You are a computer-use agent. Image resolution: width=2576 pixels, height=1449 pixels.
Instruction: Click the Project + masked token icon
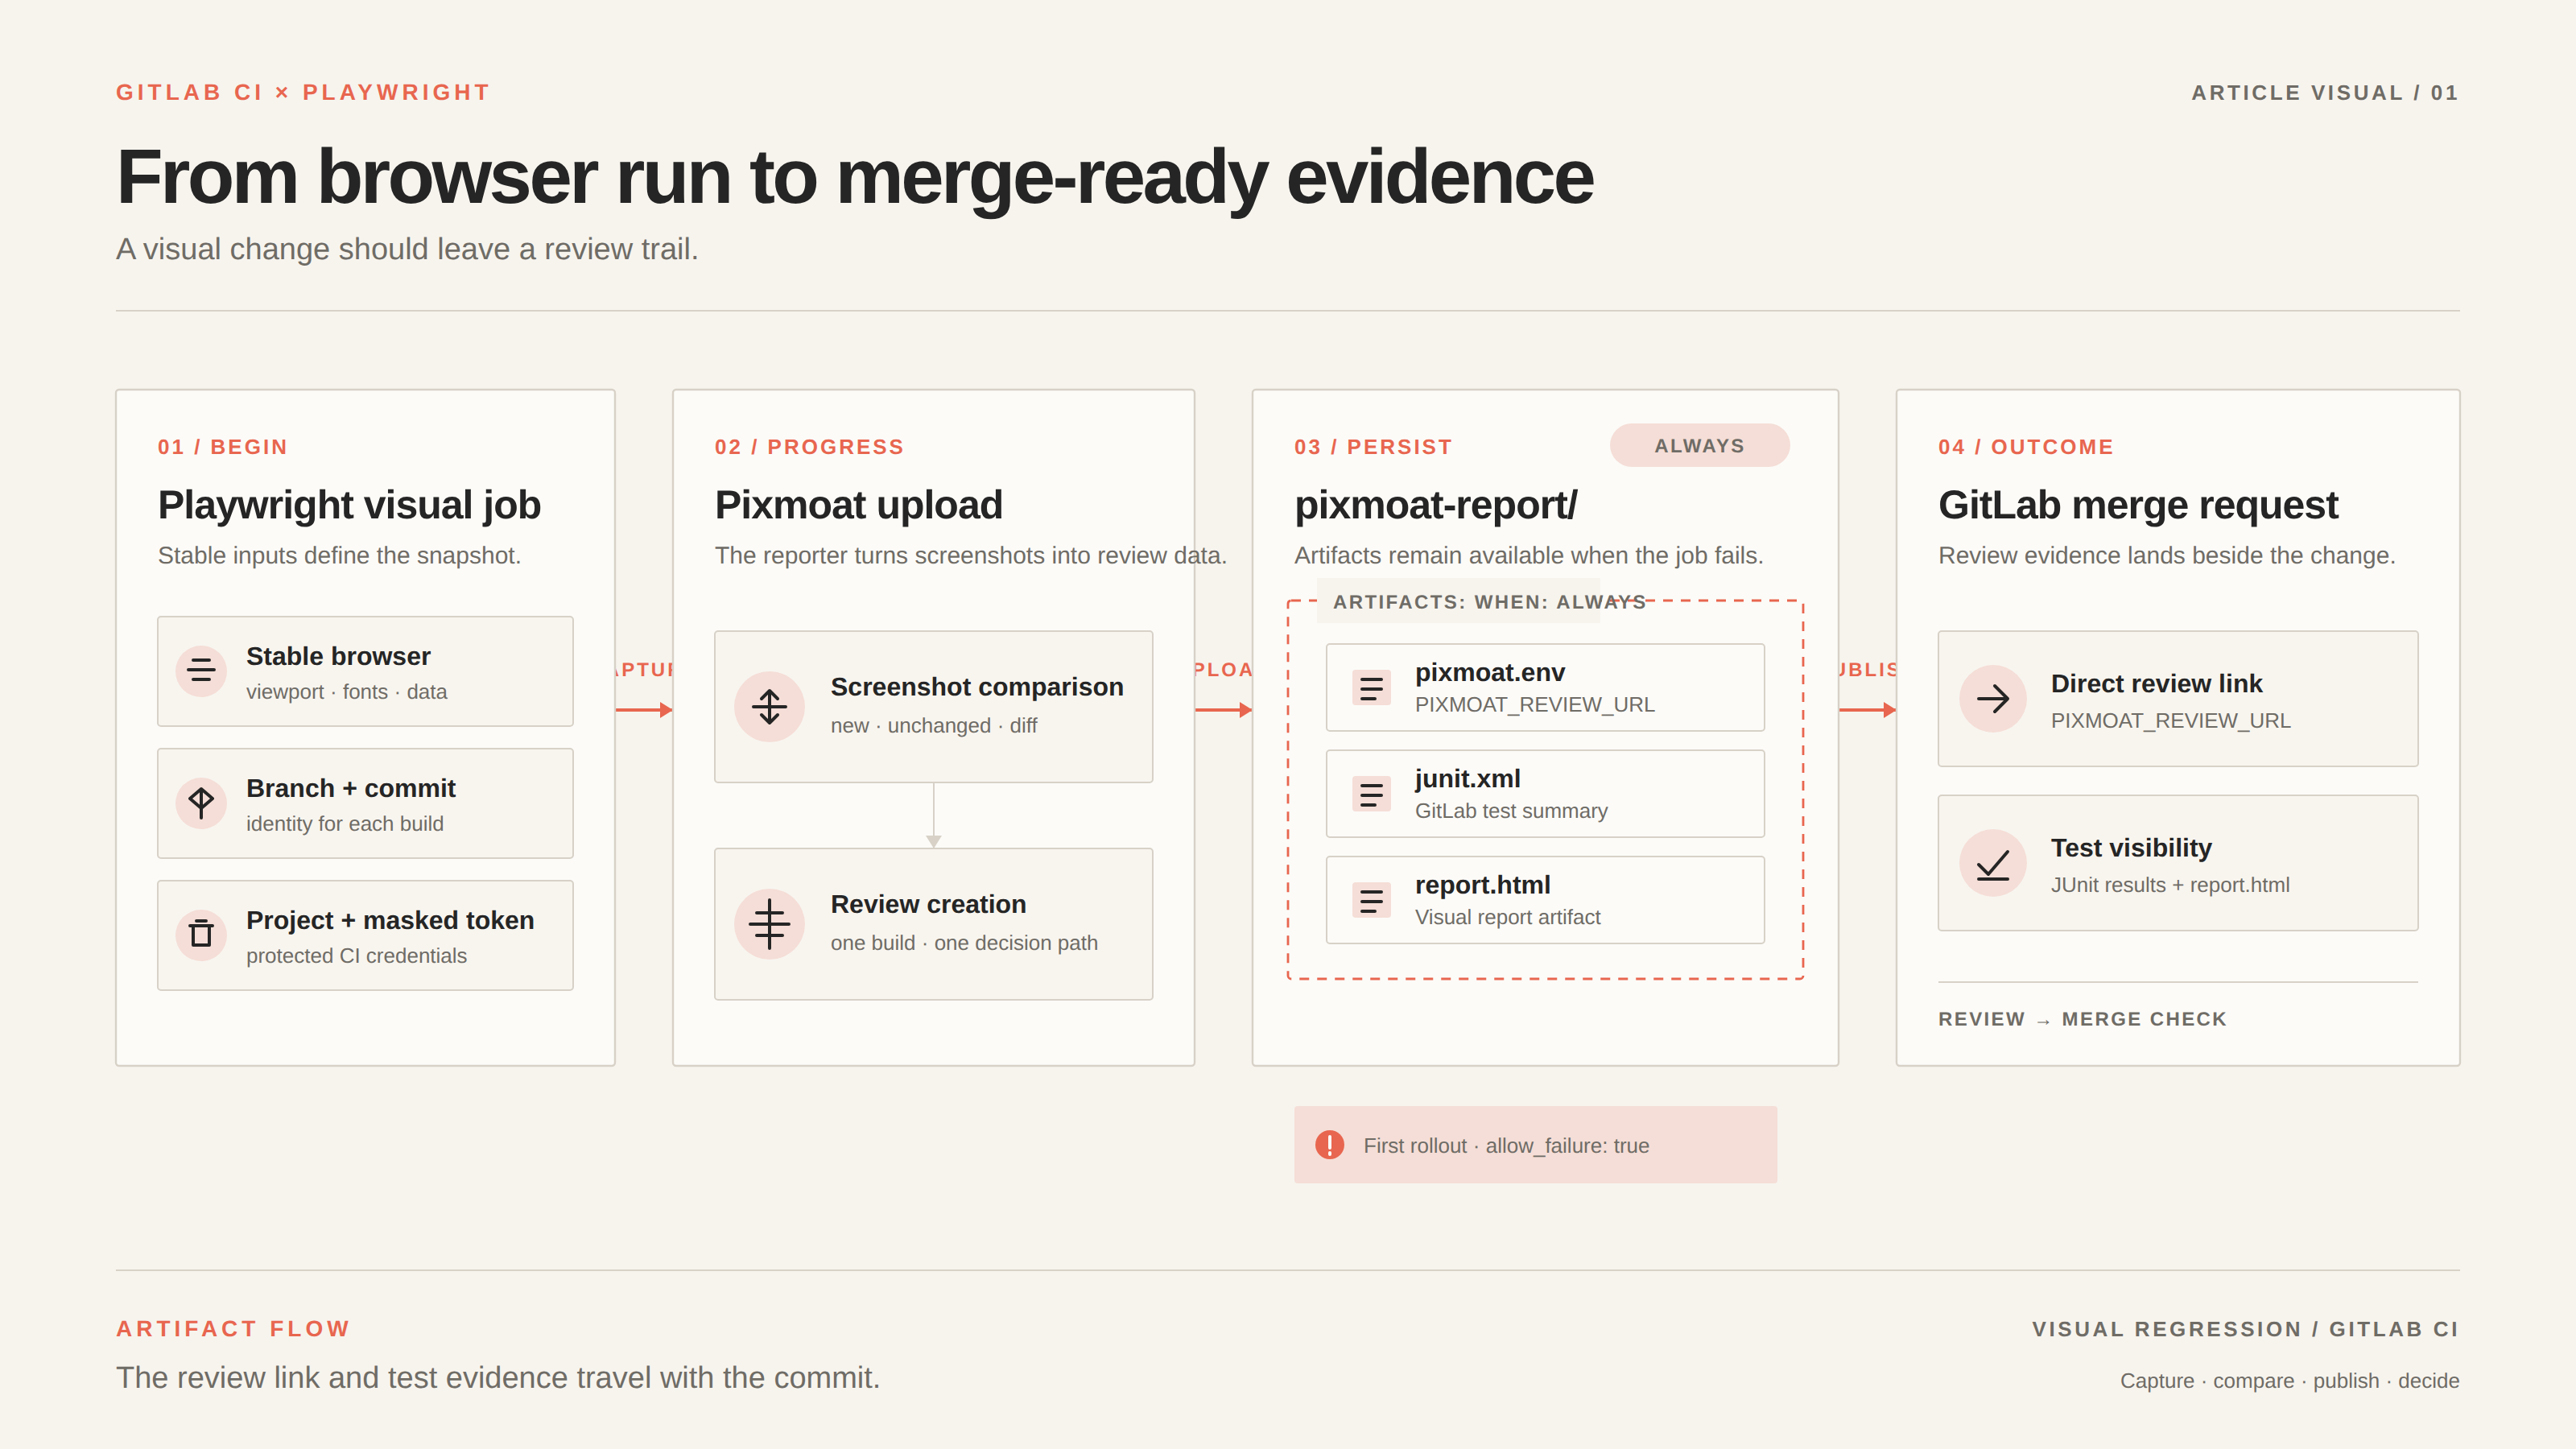201,935
